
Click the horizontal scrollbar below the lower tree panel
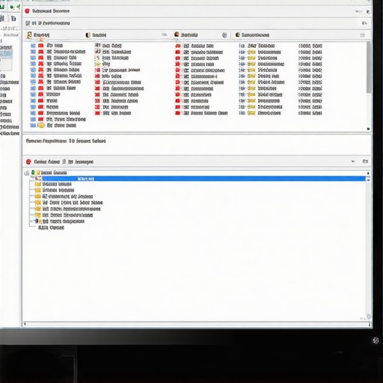pos(197,324)
